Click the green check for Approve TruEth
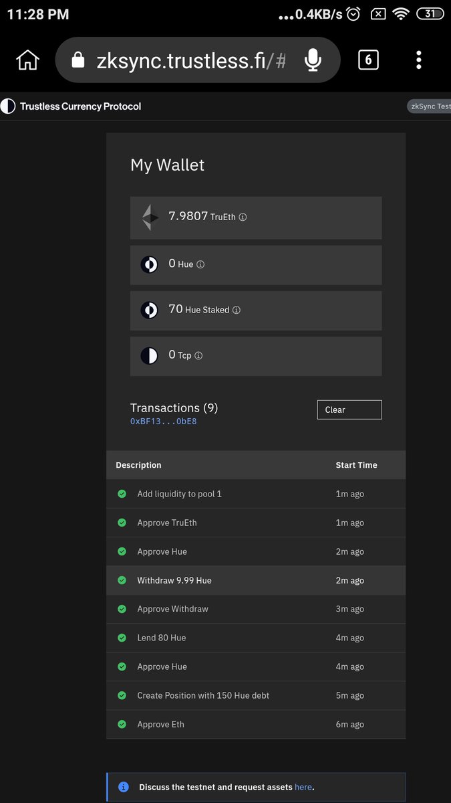Screen dimensions: 451x803 122,523
